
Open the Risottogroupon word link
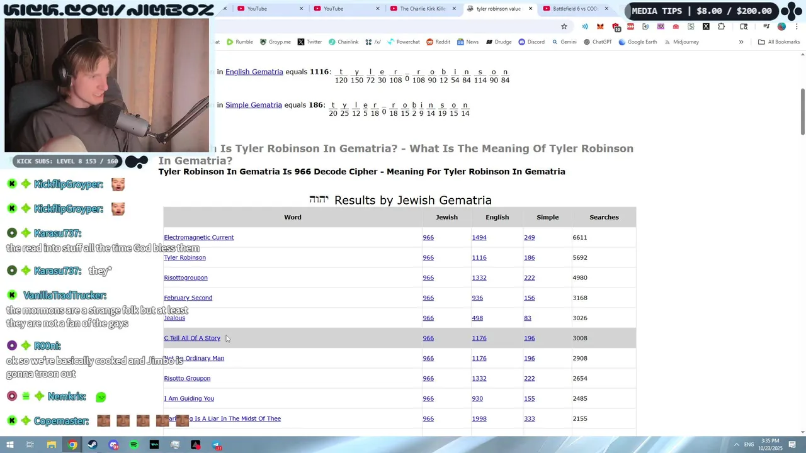click(186, 277)
